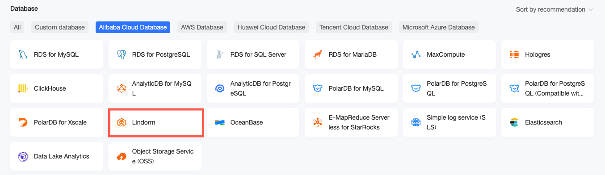Expand sorting options via the chevron arrow
This screenshot has height=175, width=605.
tap(591, 9)
